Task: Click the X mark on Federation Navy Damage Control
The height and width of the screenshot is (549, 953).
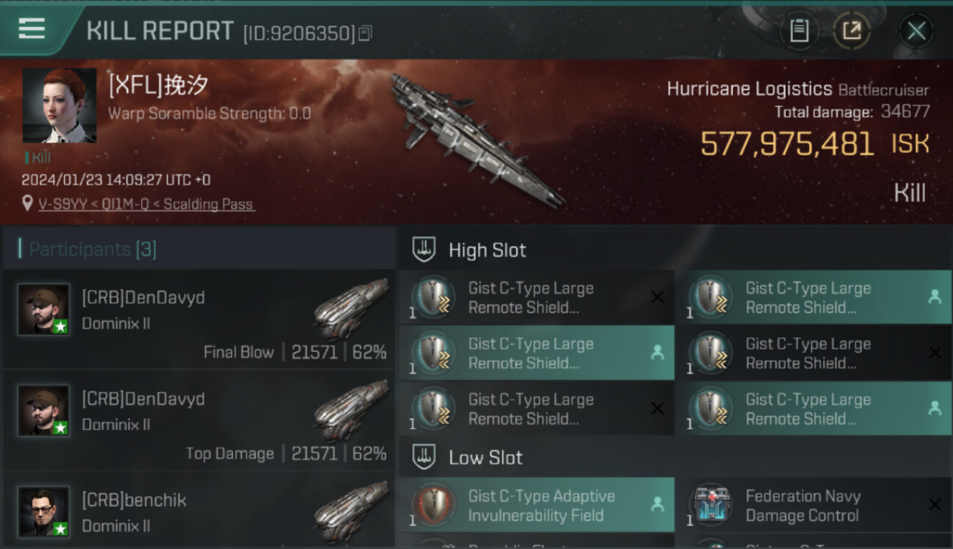Action: (x=935, y=504)
